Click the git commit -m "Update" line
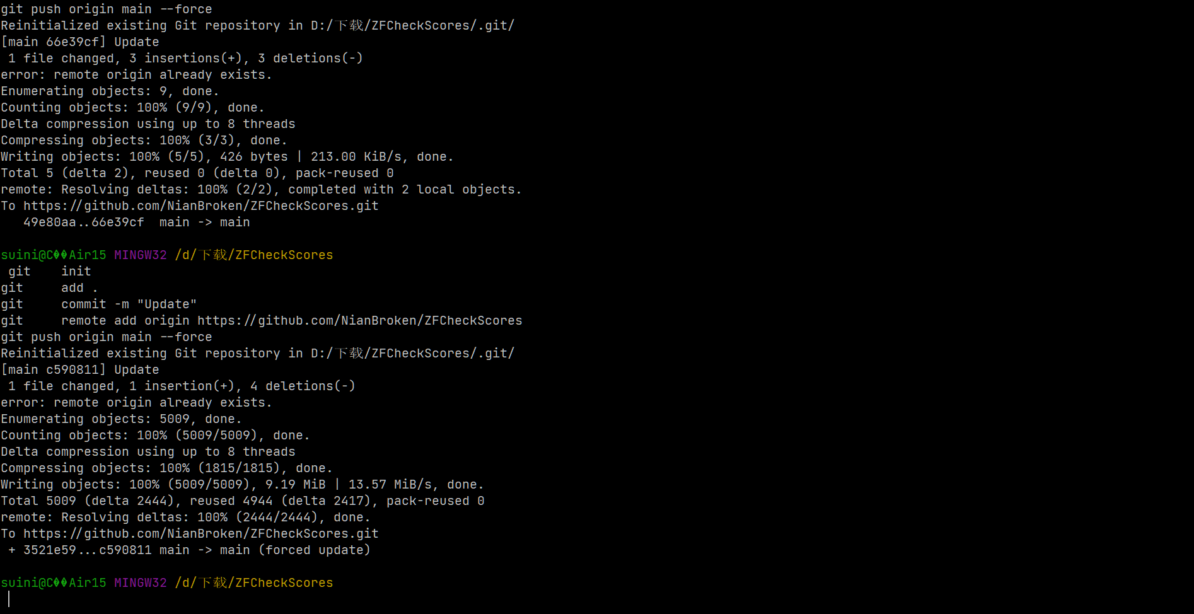 [99, 304]
